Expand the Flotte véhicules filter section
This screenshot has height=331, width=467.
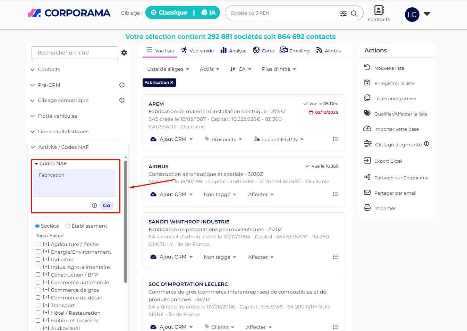coord(57,116)
